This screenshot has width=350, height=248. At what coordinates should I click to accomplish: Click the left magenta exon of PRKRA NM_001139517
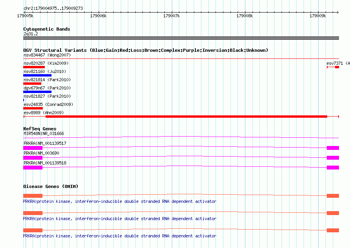tap(33, 148)
